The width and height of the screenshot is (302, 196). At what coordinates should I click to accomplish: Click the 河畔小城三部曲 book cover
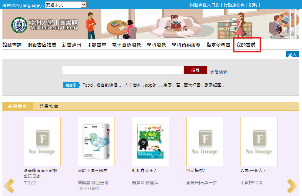point(96,141)
